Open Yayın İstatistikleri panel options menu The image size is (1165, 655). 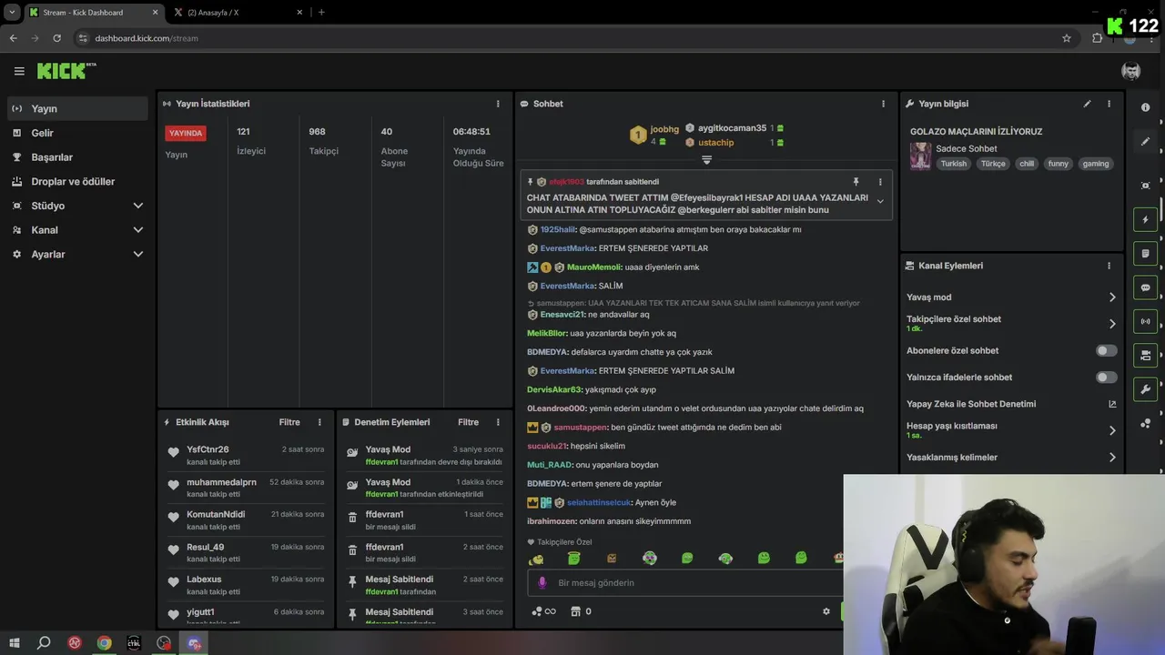tap(498, 104)
